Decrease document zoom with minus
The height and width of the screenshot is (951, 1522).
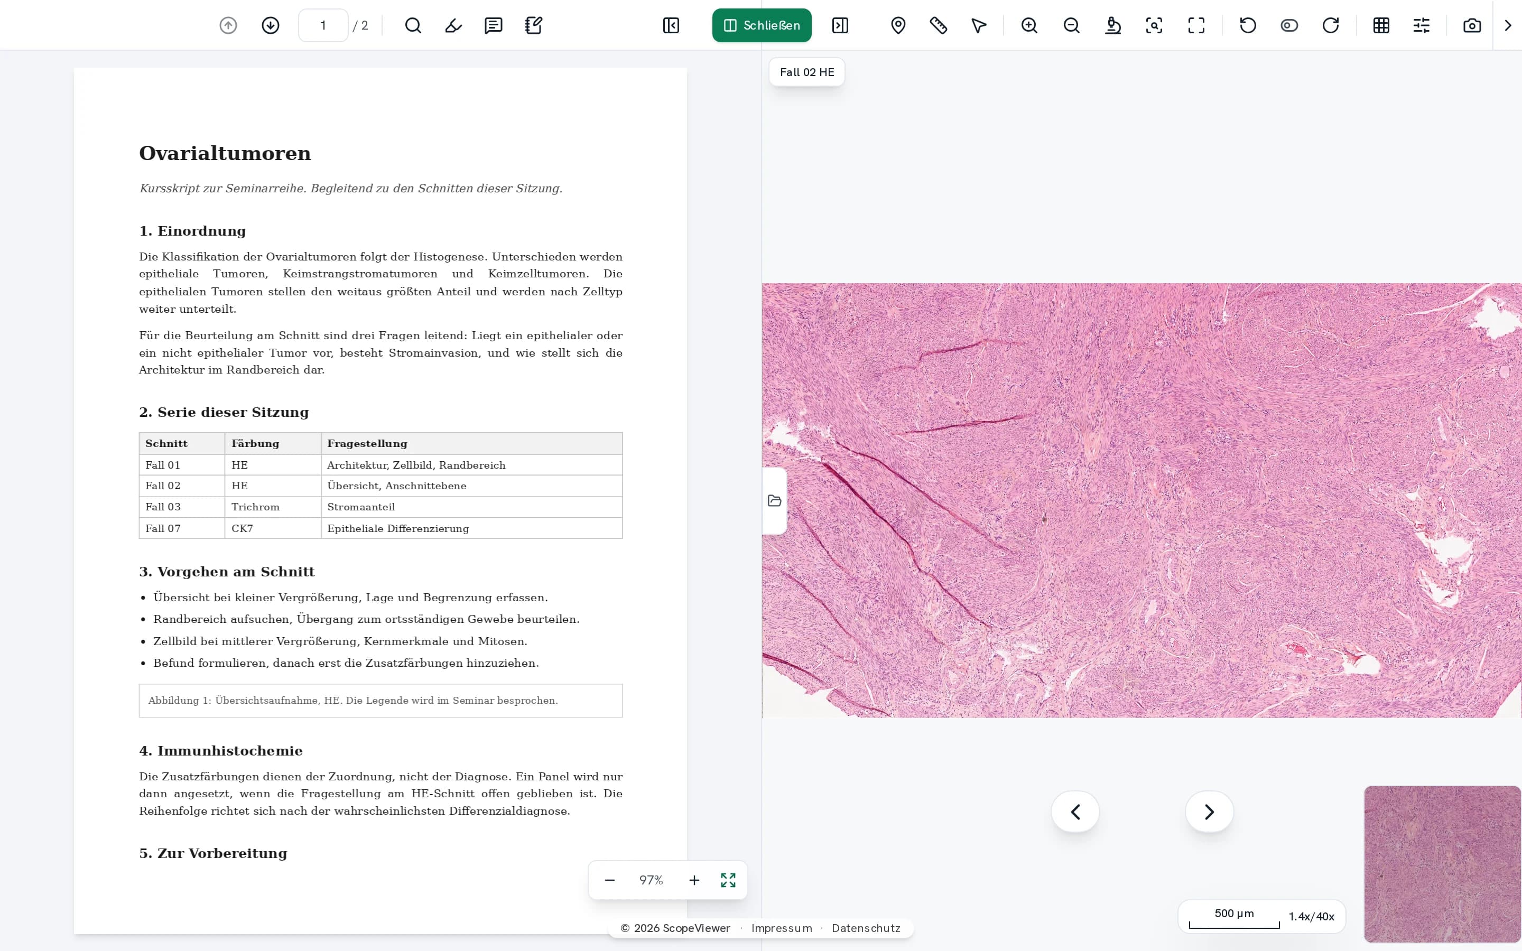pyautogui.click(x=609, y=880)
